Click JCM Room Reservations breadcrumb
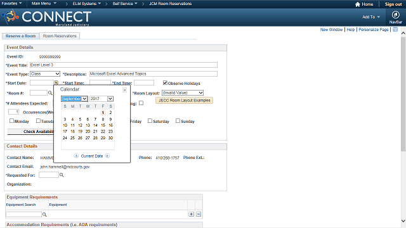The width and height of the screenshot is (406, 228). [x=171, y=4]
